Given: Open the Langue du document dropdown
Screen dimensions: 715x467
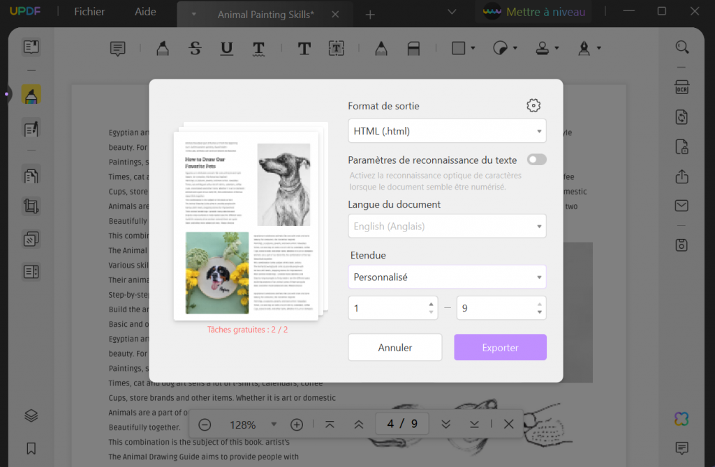Looking at the screenshot, I should [447, 227].
